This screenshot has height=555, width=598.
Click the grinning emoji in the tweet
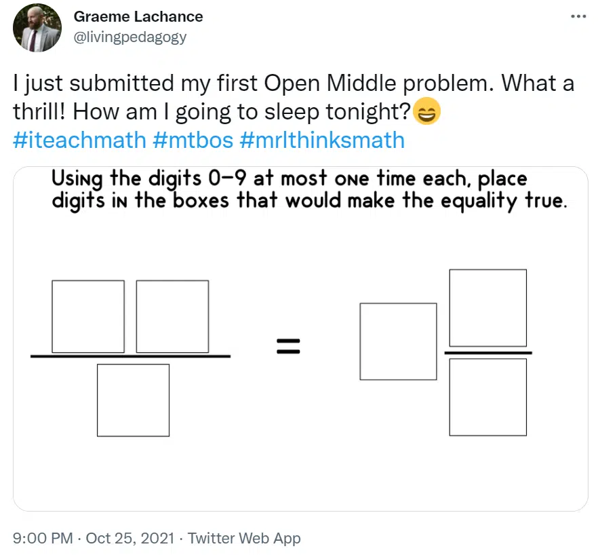pos(427,111)
